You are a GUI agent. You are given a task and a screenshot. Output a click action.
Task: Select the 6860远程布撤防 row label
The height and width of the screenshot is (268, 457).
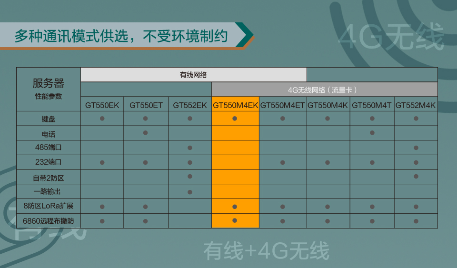click(49, 221)
